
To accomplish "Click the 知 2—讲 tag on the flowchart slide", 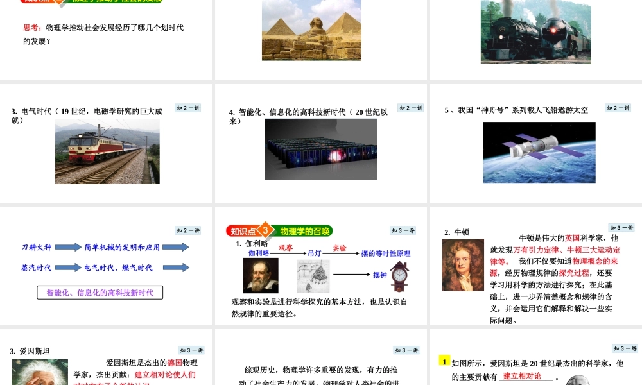I will [188, 231].
